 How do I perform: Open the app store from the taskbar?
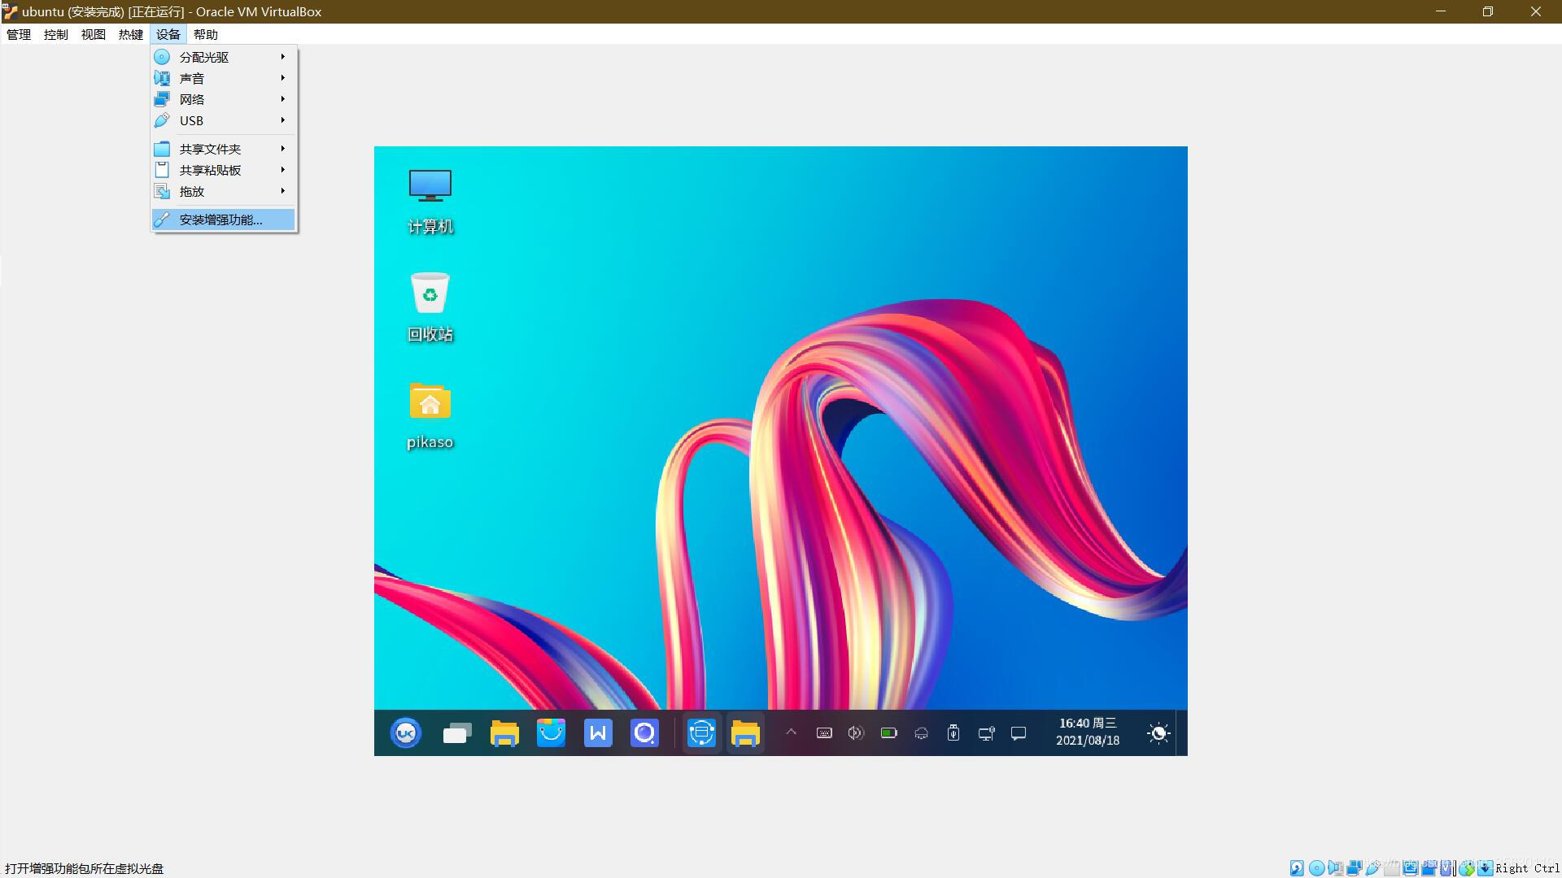click(552, 732)
